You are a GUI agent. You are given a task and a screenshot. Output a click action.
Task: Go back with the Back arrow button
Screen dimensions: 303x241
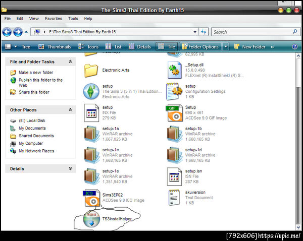[7, 32]
